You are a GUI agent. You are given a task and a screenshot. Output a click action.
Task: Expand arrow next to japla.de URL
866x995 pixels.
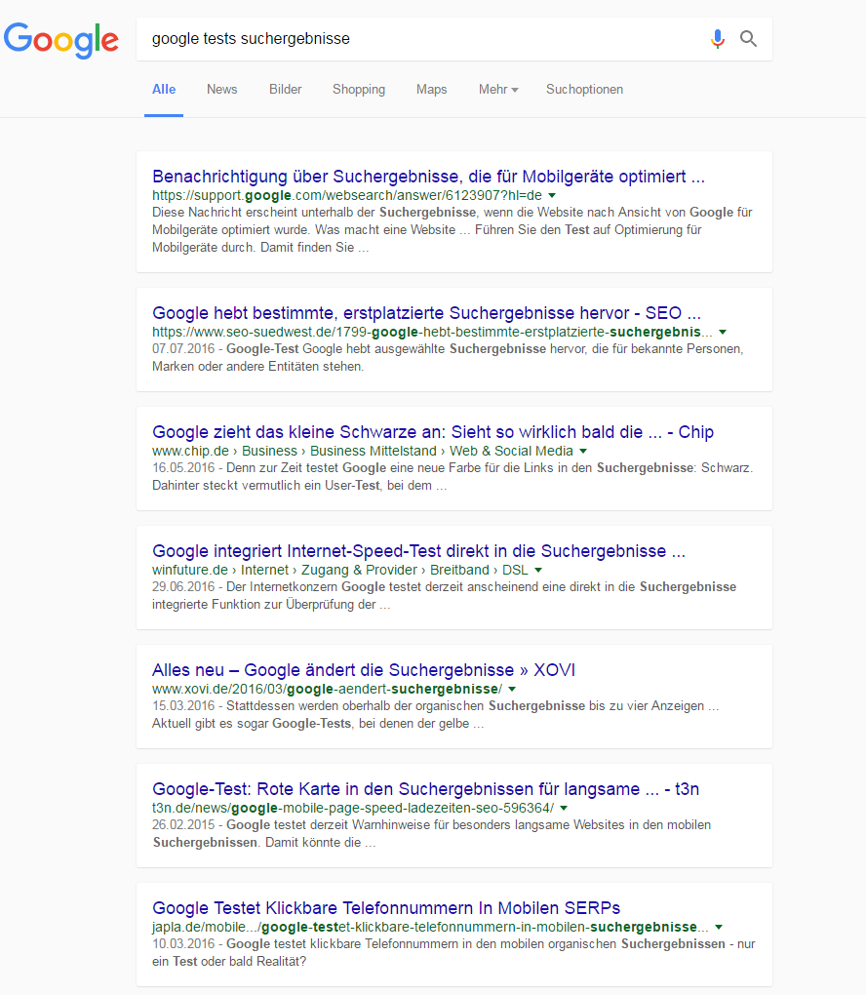tap(719, 927)
